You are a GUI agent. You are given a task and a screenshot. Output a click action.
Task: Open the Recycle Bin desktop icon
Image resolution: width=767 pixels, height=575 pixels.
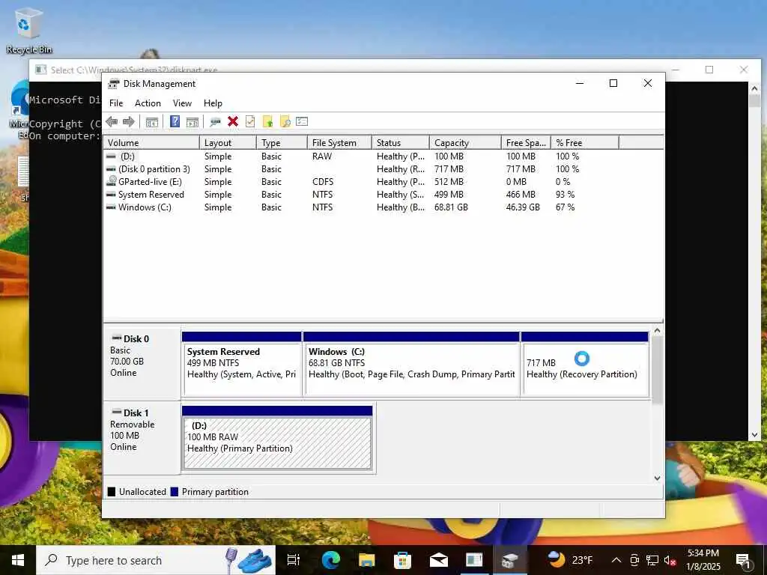pos(29,30)
